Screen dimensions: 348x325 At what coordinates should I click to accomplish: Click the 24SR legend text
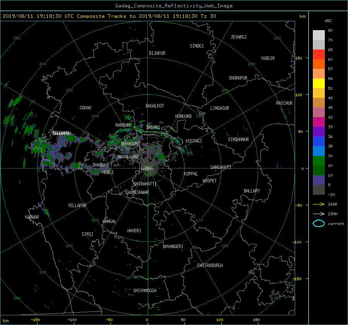(x=333, y=204)
